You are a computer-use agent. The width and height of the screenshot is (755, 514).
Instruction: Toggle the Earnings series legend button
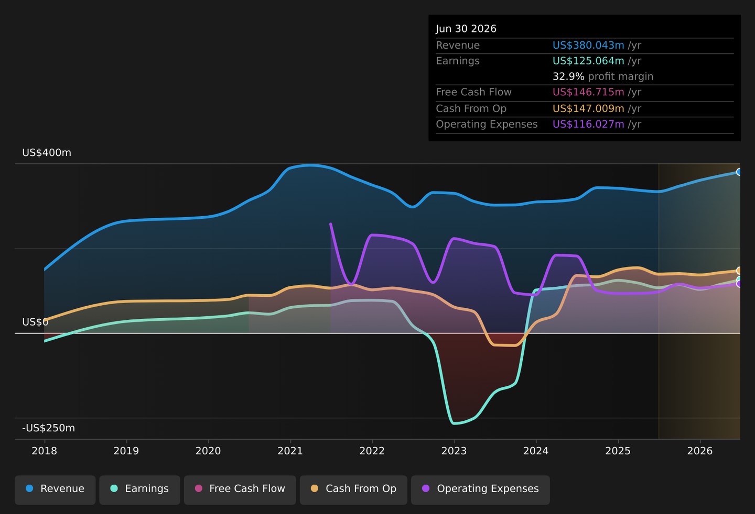(x=139, y=490)
